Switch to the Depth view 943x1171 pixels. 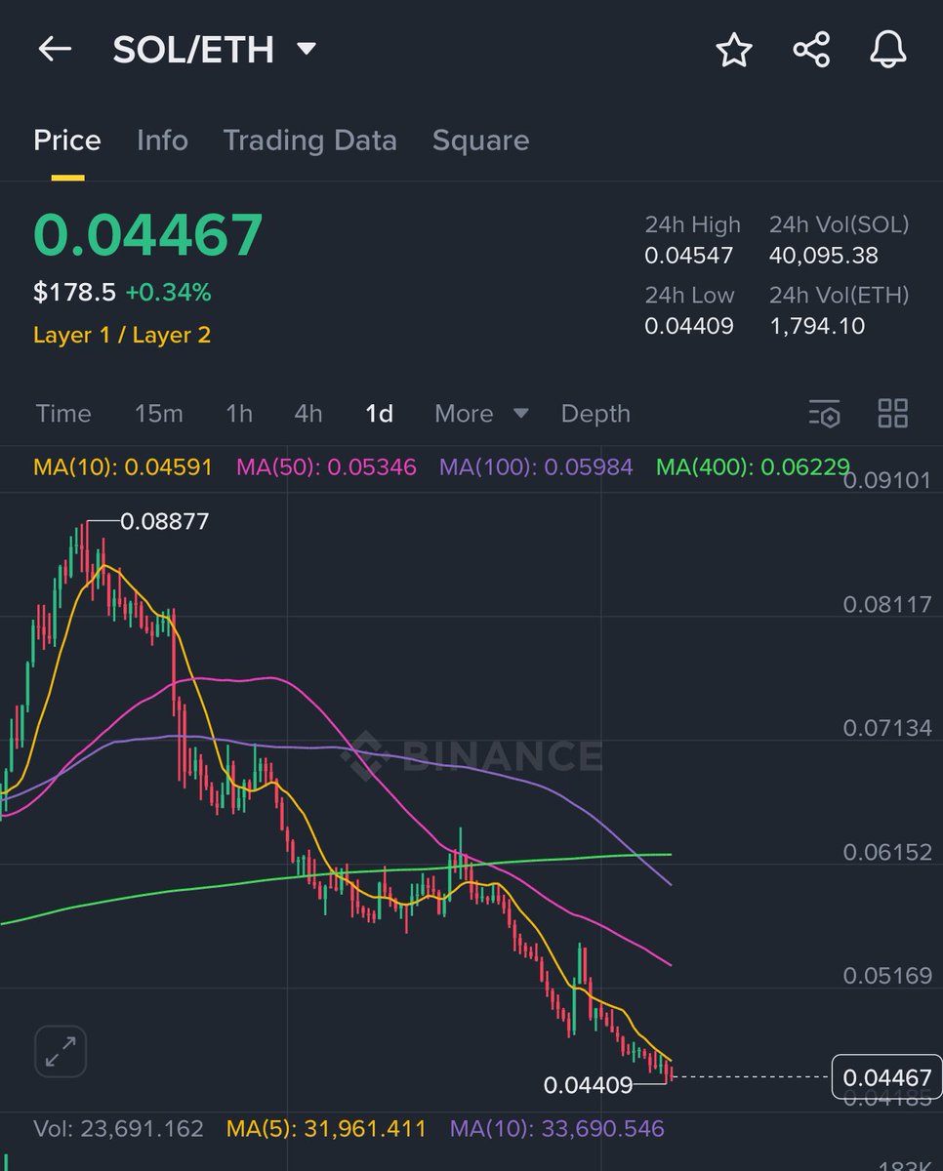point(595,414)
